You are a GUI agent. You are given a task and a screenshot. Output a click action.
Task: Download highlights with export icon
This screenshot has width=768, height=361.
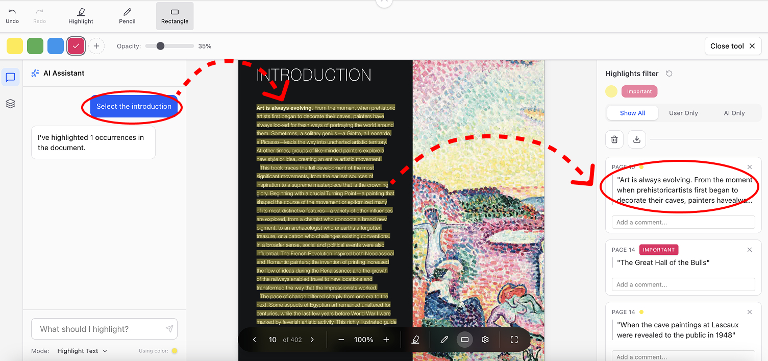pyautogui.click(x=637, y=139)
